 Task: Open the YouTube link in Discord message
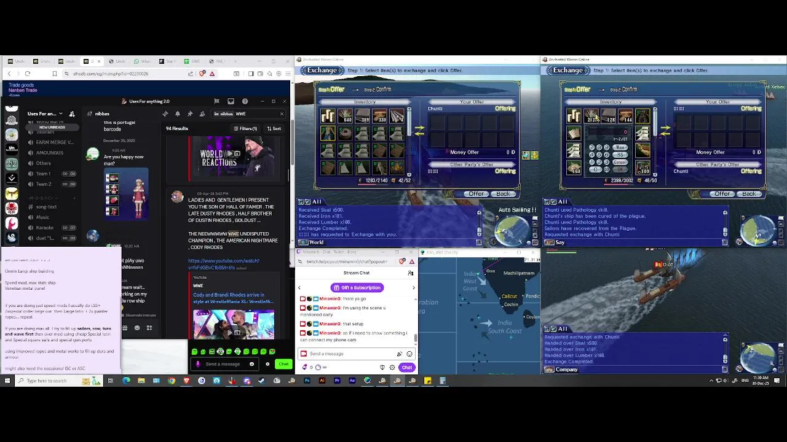(223, 264)
